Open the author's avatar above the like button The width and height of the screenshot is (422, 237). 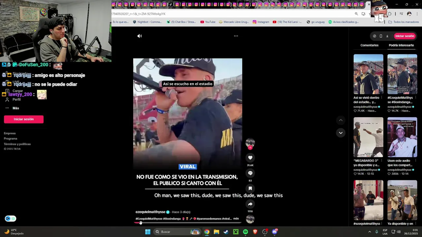click(x=250, y=143)
